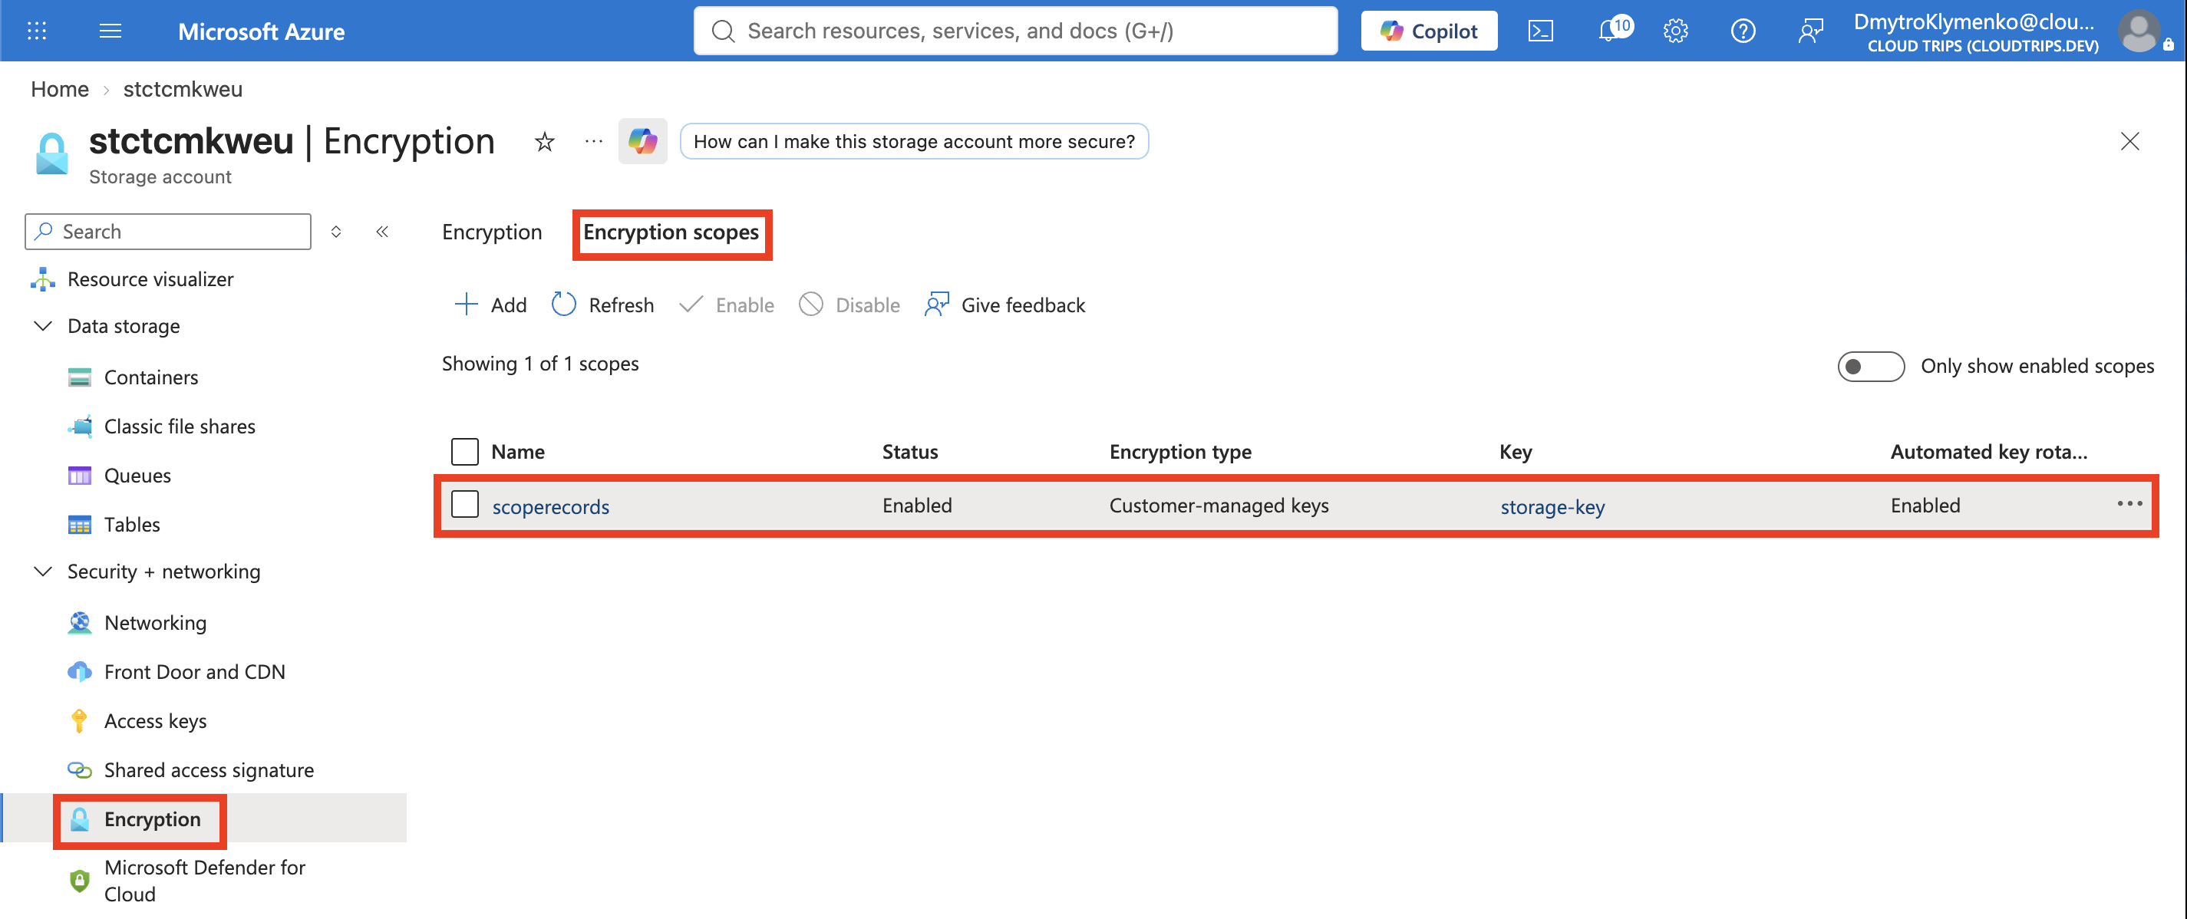Click the Disable toolbar button
This screenshot has width=2187, height=919.
(x=849, y=305)
